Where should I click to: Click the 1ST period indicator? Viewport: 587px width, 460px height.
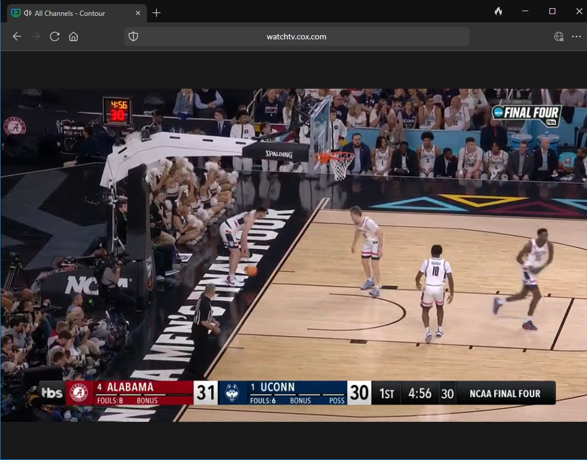tap(387, 394)
